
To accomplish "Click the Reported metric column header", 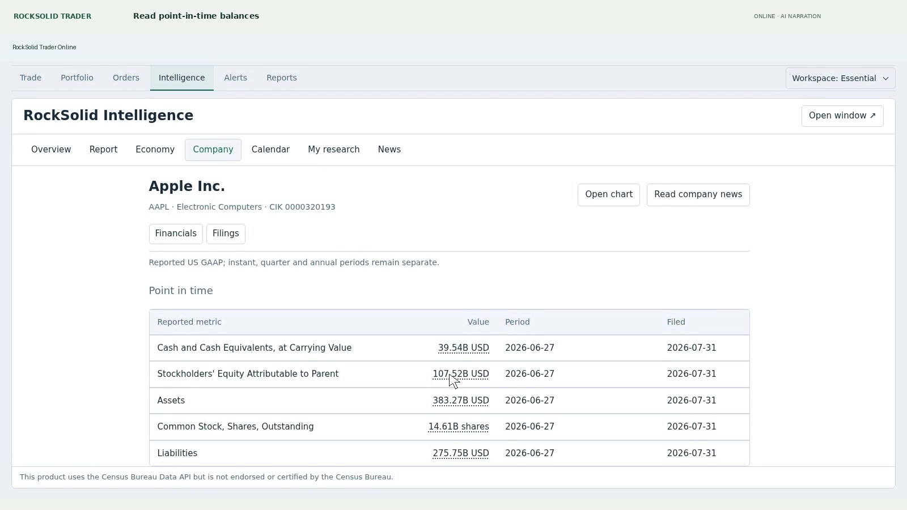I will click(189, 322).
